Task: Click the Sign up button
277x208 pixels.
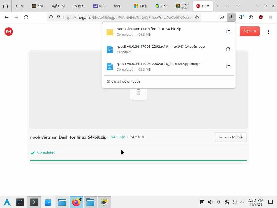Action: pos(250,31)
